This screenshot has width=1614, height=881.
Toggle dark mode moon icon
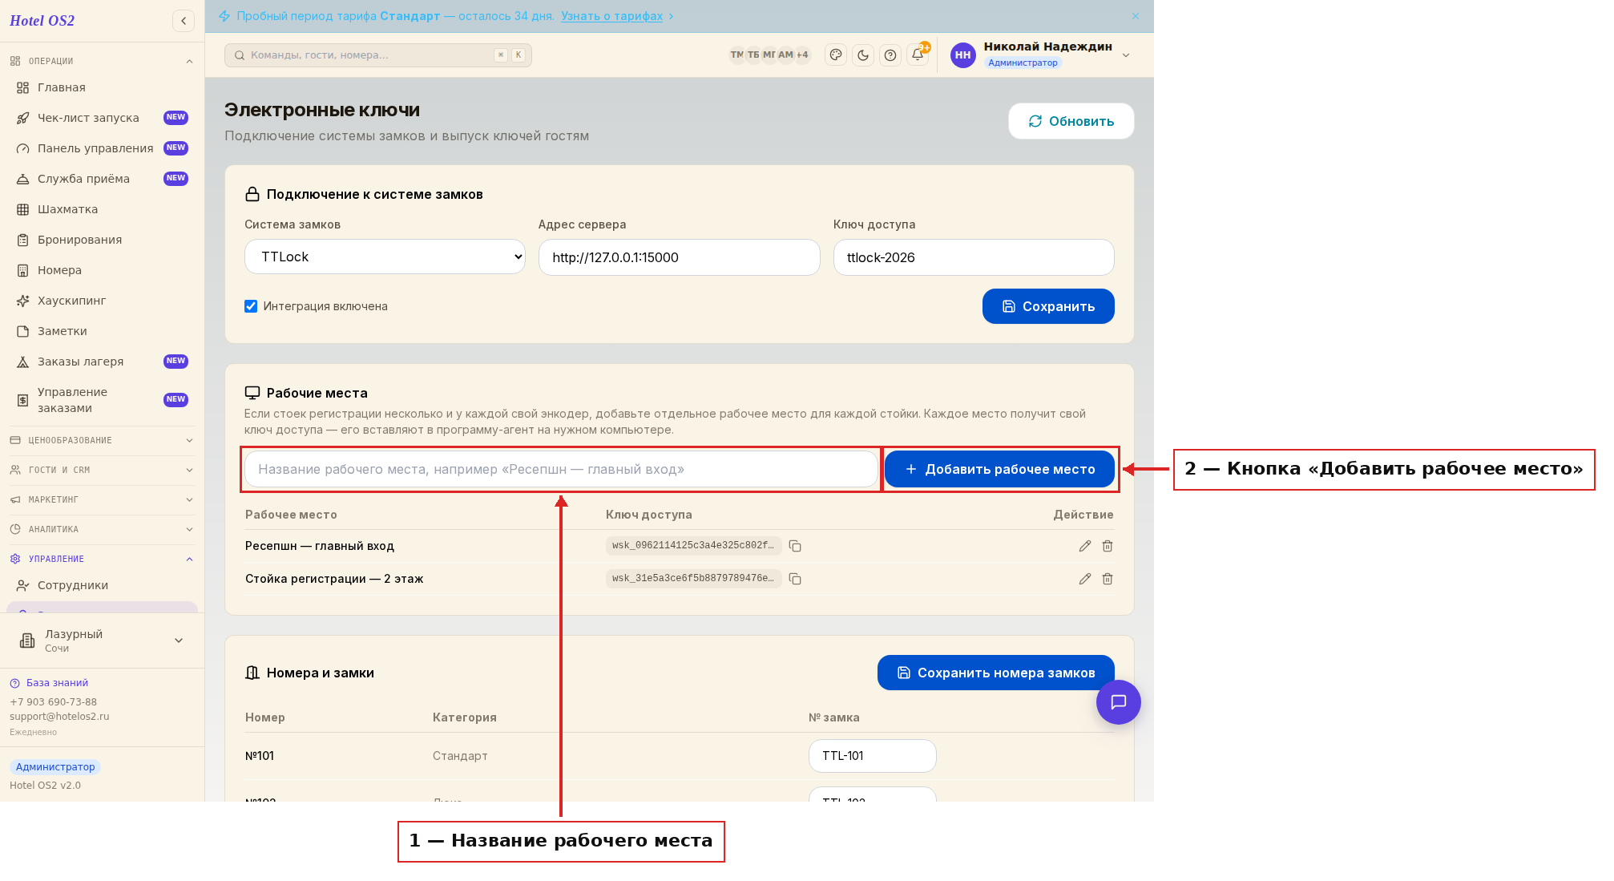click(863, 55)
